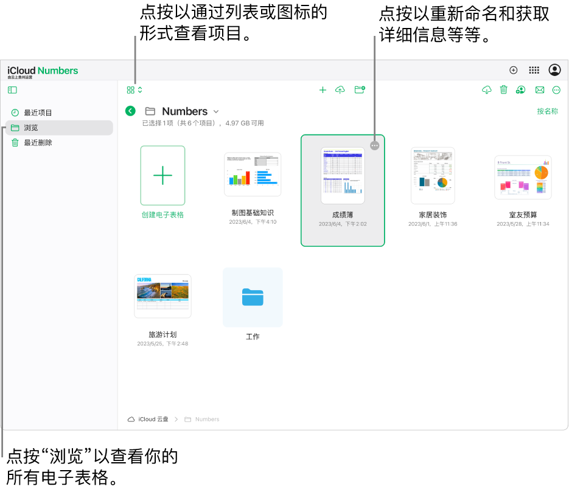Go back using the green back button
Screen dimensions: 569x492
130,111
